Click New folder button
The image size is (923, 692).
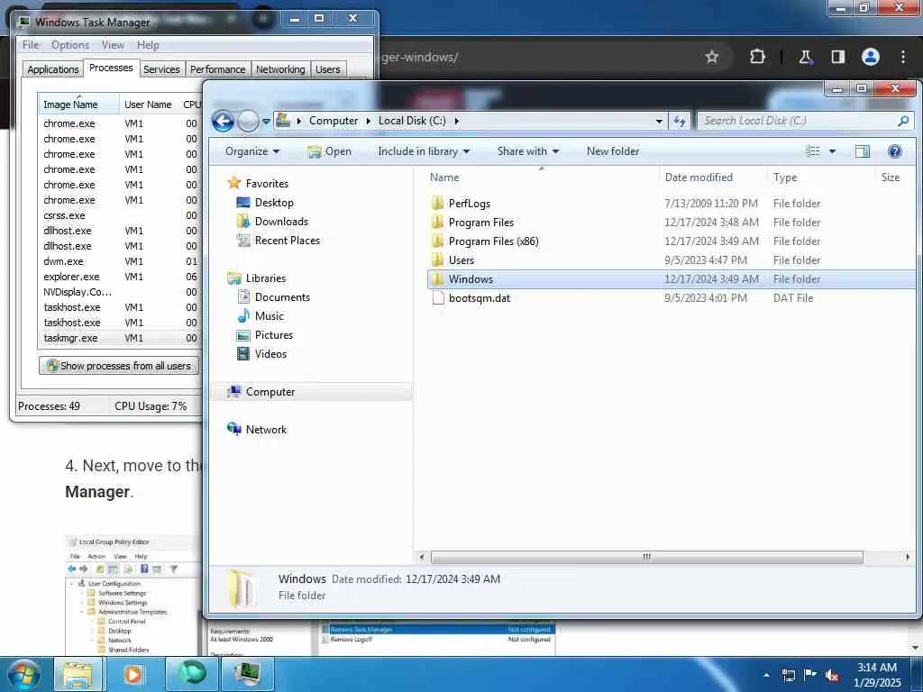click(x=613, y=151)
